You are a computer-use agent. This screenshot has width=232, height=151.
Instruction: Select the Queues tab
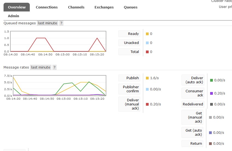tap(131, 7)
